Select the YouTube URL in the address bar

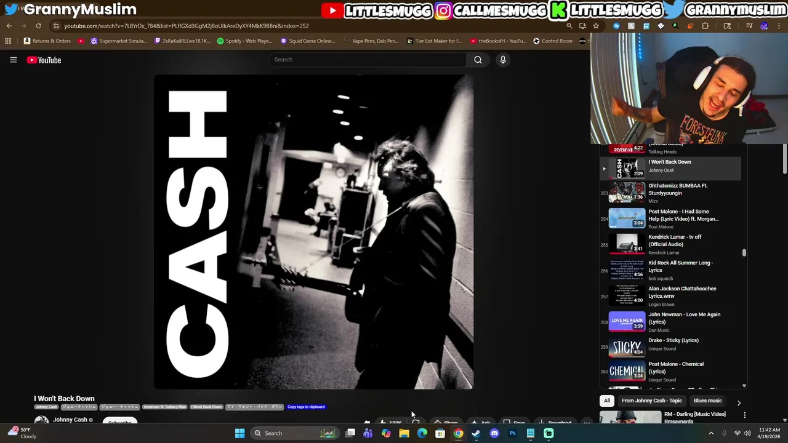(187, 26)
